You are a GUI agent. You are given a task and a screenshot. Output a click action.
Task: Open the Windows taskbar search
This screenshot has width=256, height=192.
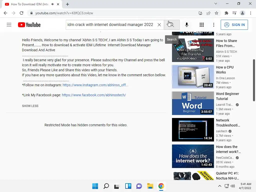106,186
